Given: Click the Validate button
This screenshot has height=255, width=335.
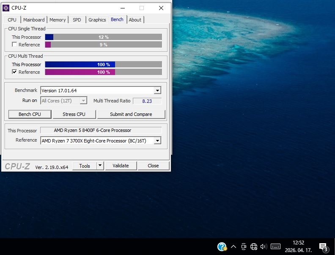Looking at the screenshot, I should (121, 166).
